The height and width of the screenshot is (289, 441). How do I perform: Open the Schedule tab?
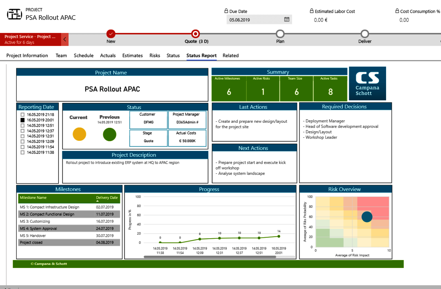pyautogui.click(x=84, y=55)
